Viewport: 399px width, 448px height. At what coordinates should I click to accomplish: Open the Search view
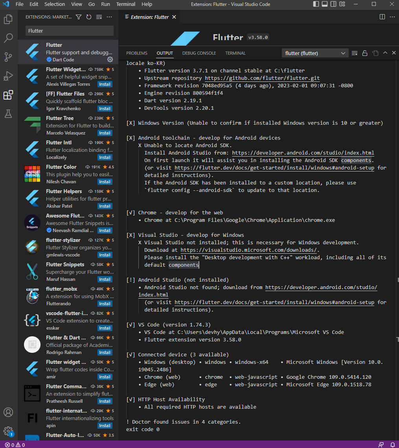pyautogui.click(x=8, y=38)
